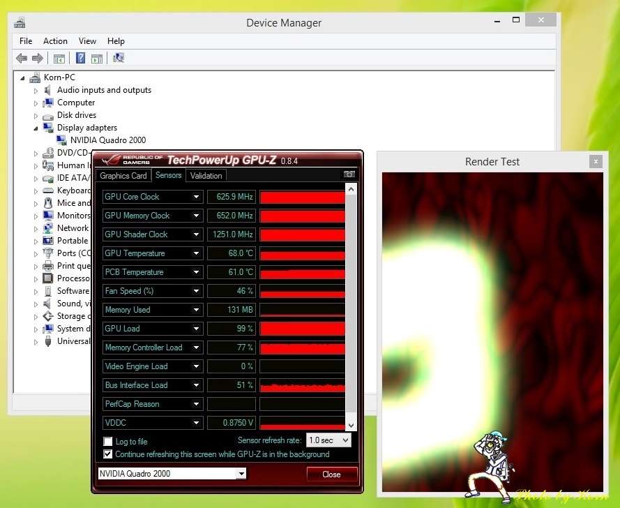
Task: Click the 625.9 MHz core clock value
Action: click(x=232, y=197)
